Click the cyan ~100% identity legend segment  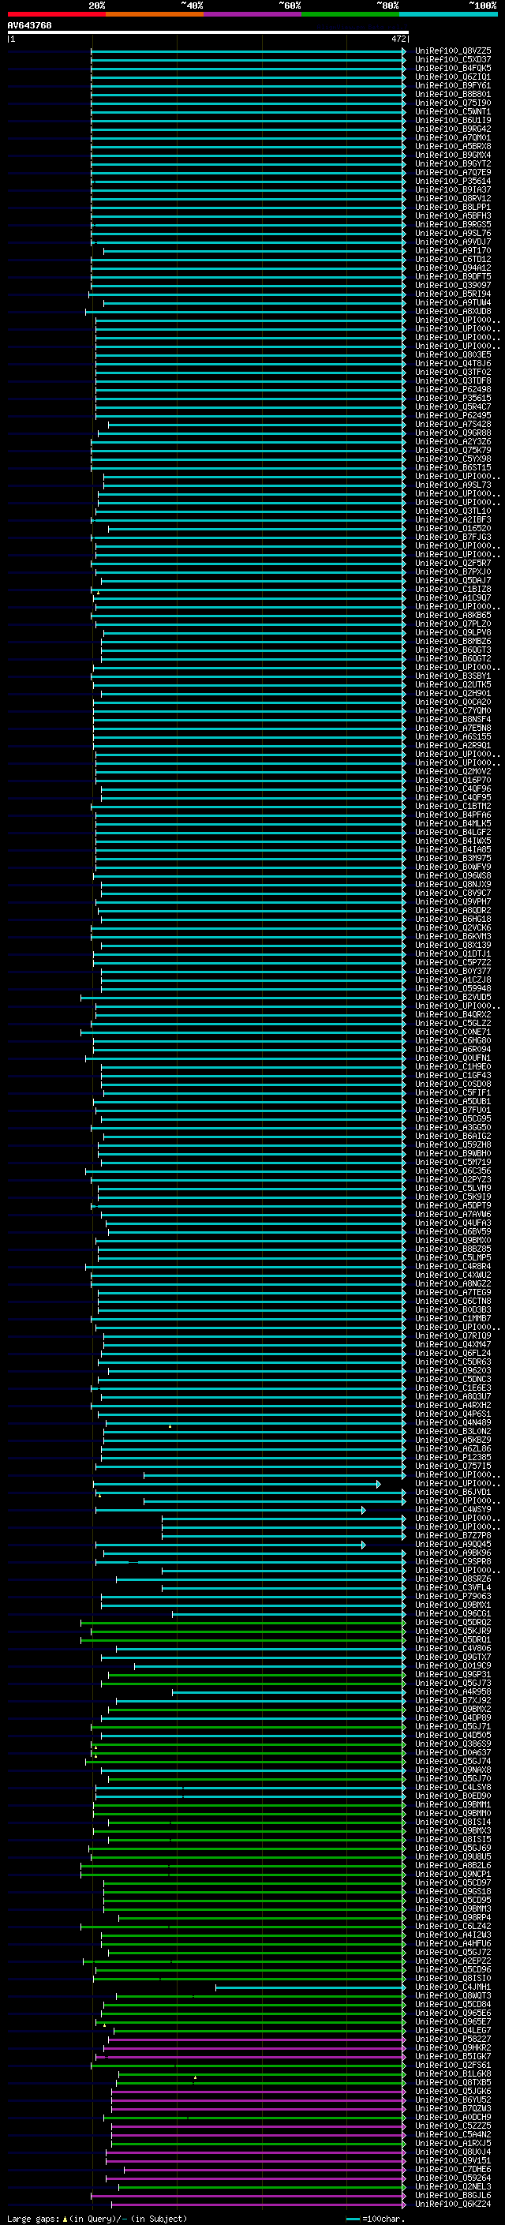click(x=448, y=14)
